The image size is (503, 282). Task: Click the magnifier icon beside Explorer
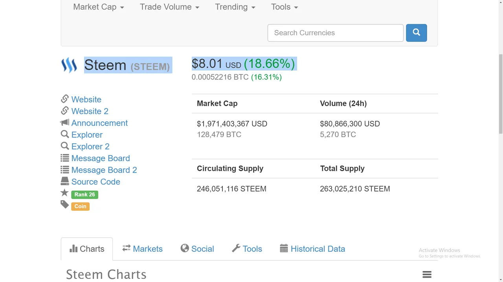coord(65,134)
